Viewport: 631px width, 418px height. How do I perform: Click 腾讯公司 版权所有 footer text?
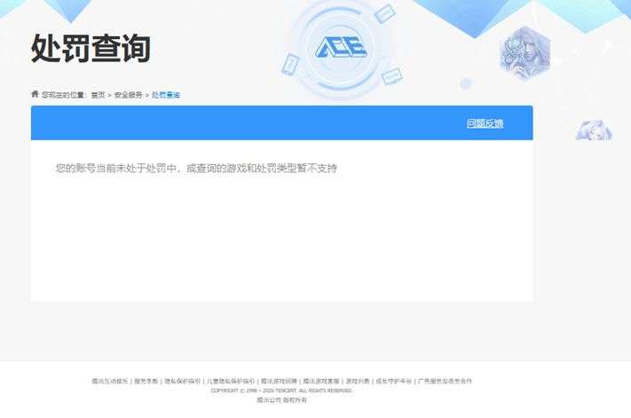point(281,400)
